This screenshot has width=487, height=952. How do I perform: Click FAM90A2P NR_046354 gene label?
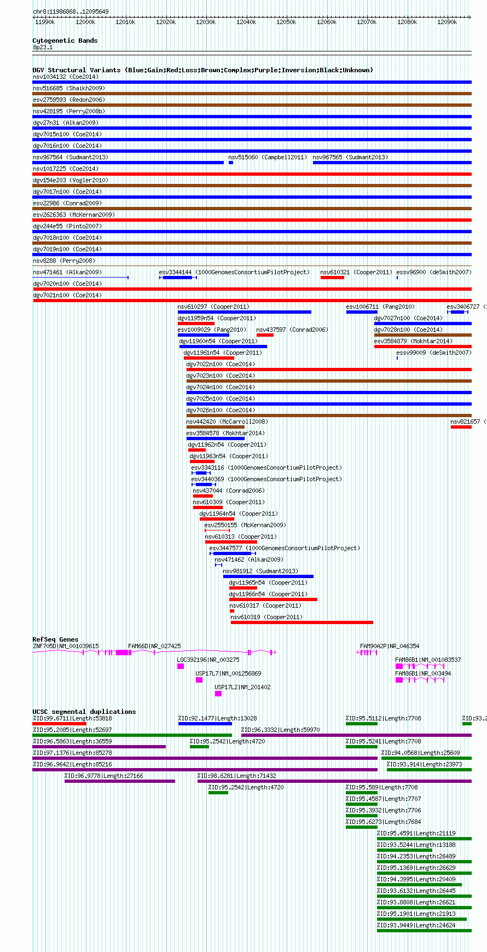[390, 646]
